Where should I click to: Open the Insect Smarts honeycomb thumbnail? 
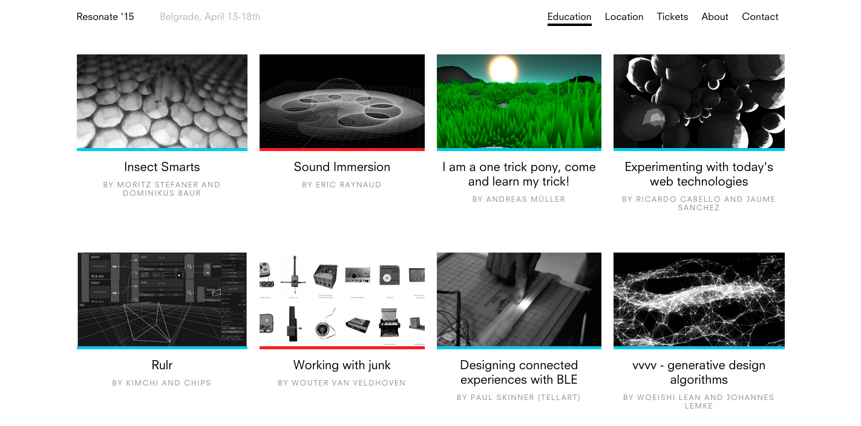coord(162,102)
